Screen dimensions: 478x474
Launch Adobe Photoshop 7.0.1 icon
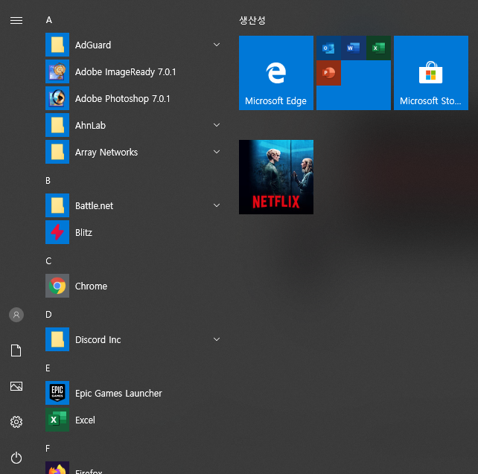57,98
